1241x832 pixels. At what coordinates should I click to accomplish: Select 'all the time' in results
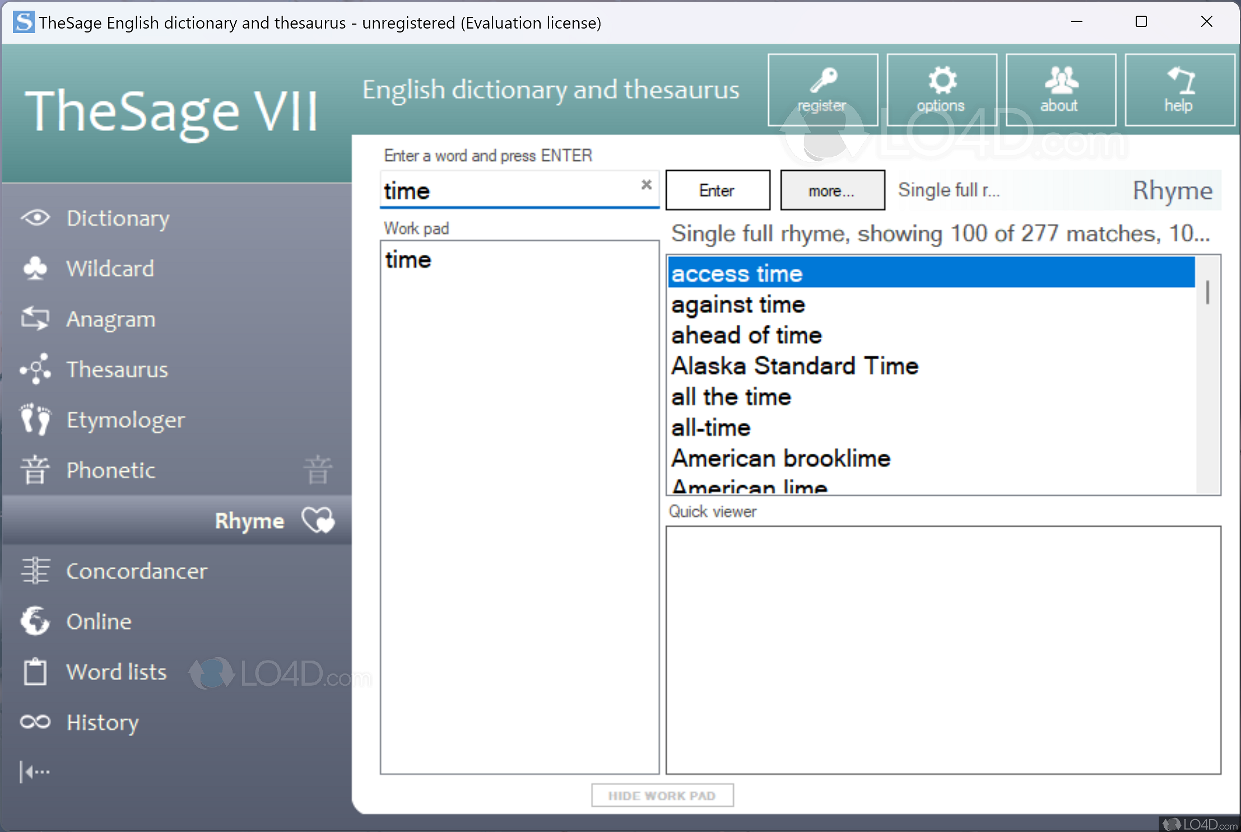click(x=931, y=397)
